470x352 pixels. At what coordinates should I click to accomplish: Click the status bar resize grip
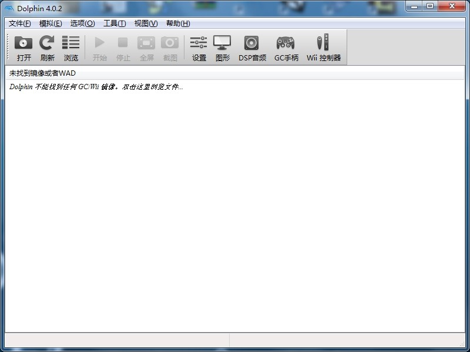tap(462, 344)
